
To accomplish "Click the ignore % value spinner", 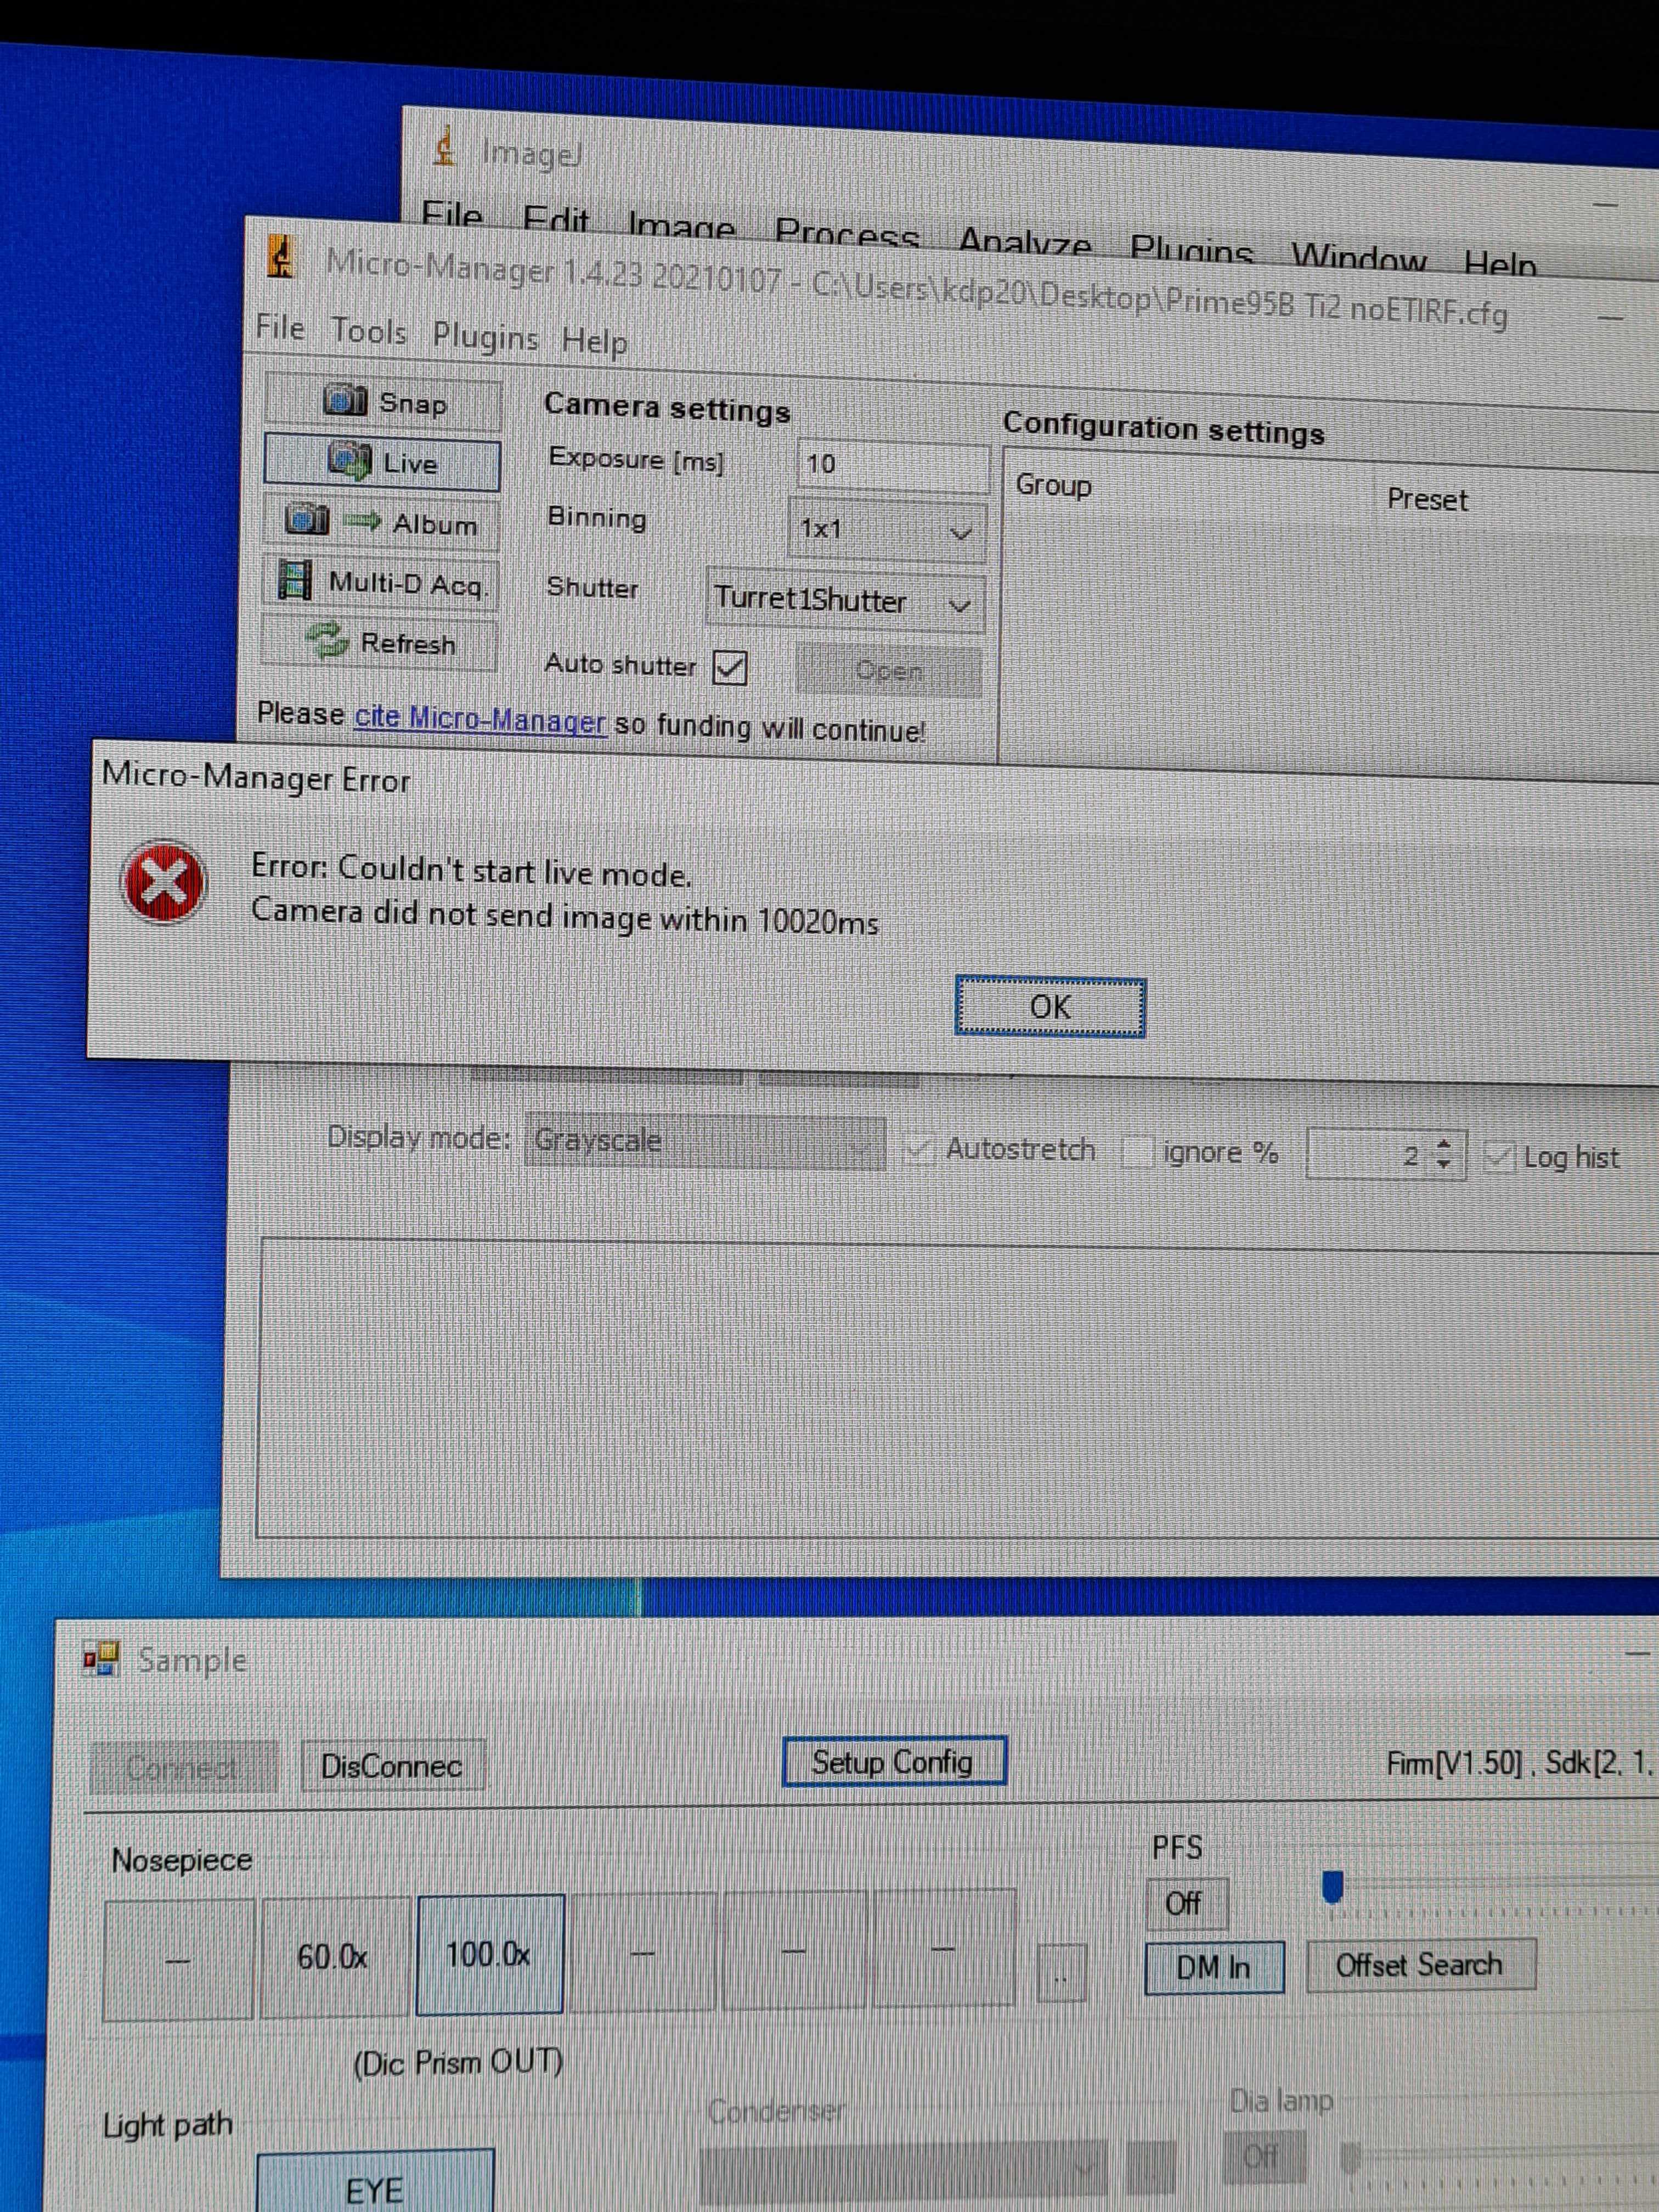I will pos(1386,1155).
